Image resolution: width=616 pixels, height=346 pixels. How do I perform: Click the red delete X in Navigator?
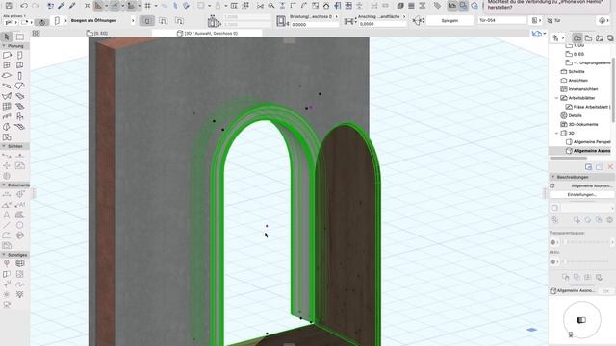610,166
